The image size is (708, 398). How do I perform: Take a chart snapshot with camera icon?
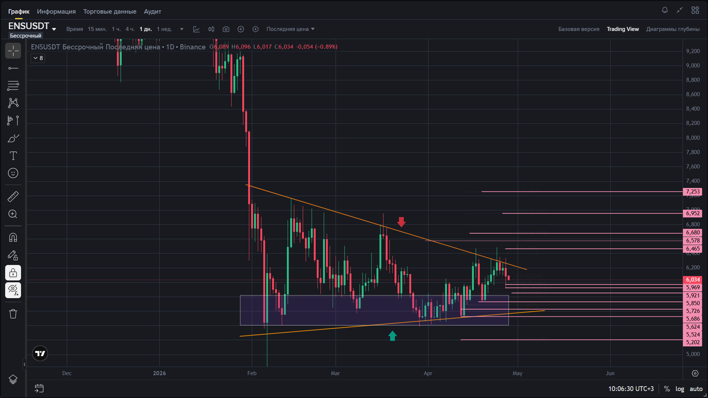click(226, 29)
